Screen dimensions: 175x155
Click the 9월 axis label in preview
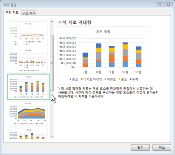(x=112, y=72)
